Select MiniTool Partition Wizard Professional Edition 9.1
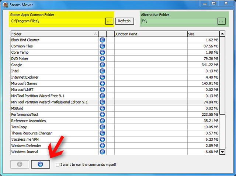The width and height of the screenshot is (236, 176). point(55,102)
